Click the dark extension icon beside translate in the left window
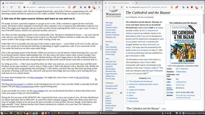This screenshot has height=115, width=205. (85, 7)
